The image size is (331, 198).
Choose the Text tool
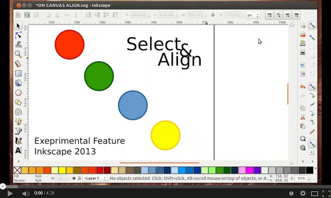[18, 150]
